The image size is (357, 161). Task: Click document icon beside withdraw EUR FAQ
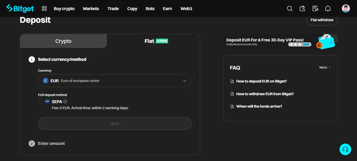click(232, 94)
